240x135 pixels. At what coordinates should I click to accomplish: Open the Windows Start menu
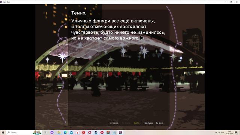(3, 132)
